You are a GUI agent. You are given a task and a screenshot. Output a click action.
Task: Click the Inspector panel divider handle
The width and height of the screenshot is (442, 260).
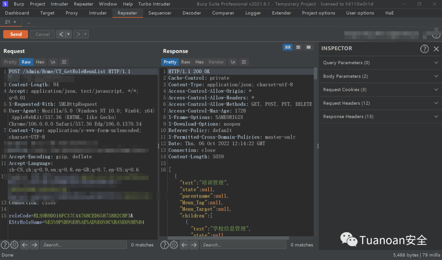[318, 146]
